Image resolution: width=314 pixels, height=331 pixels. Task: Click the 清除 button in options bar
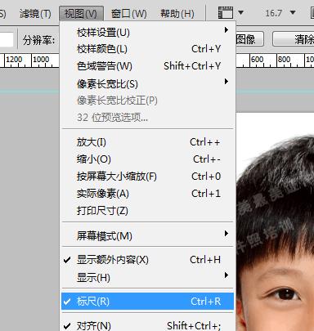(294, 39)
